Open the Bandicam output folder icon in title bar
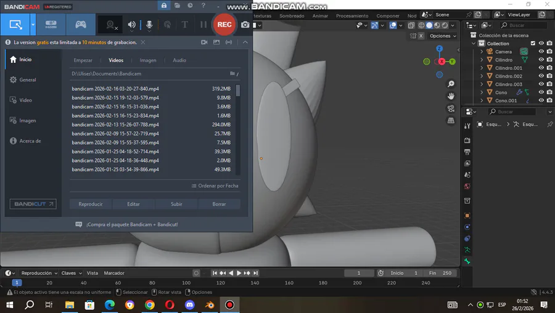Image resolution: width=555 pixels, height=313 pixels. (x=177, y=6)
